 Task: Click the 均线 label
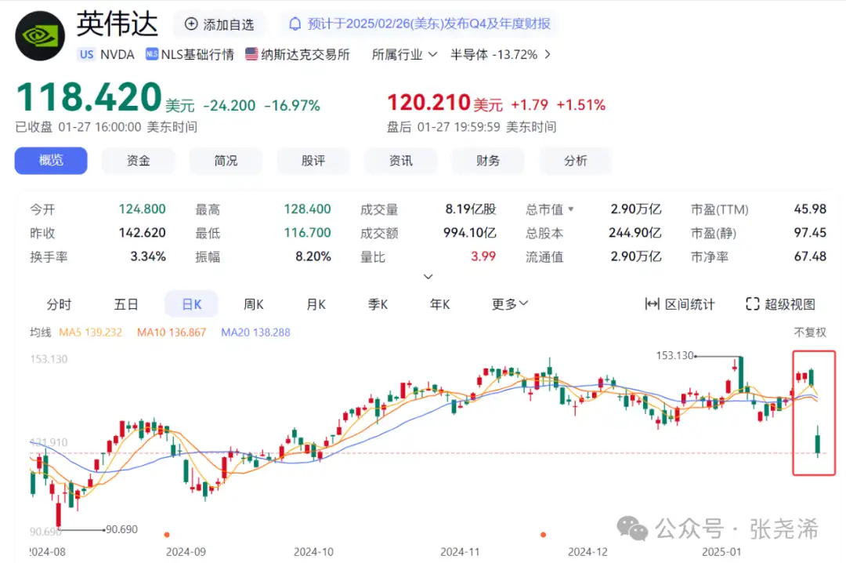point(41,332)
